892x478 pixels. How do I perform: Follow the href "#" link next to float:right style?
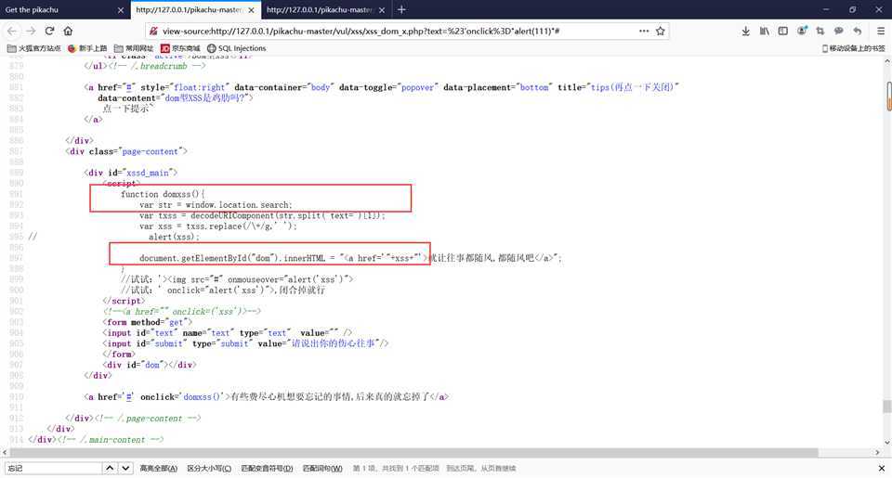[129, 87]
